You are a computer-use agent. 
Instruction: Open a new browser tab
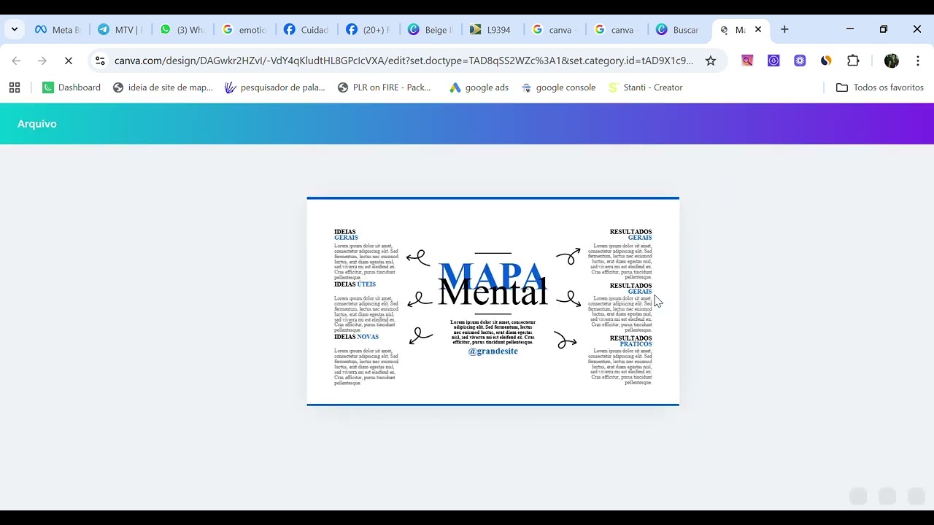pos(784,30)
